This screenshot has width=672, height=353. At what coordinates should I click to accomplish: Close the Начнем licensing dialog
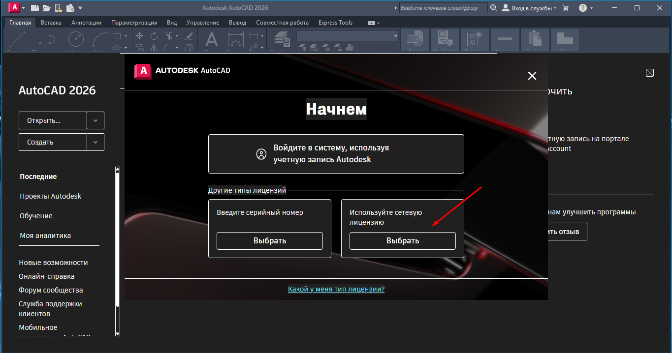tap(532, 76)
